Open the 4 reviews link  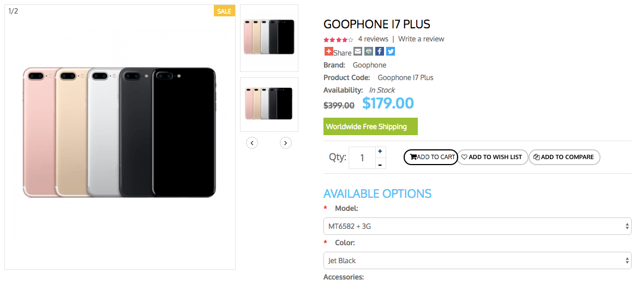[373, 39]
